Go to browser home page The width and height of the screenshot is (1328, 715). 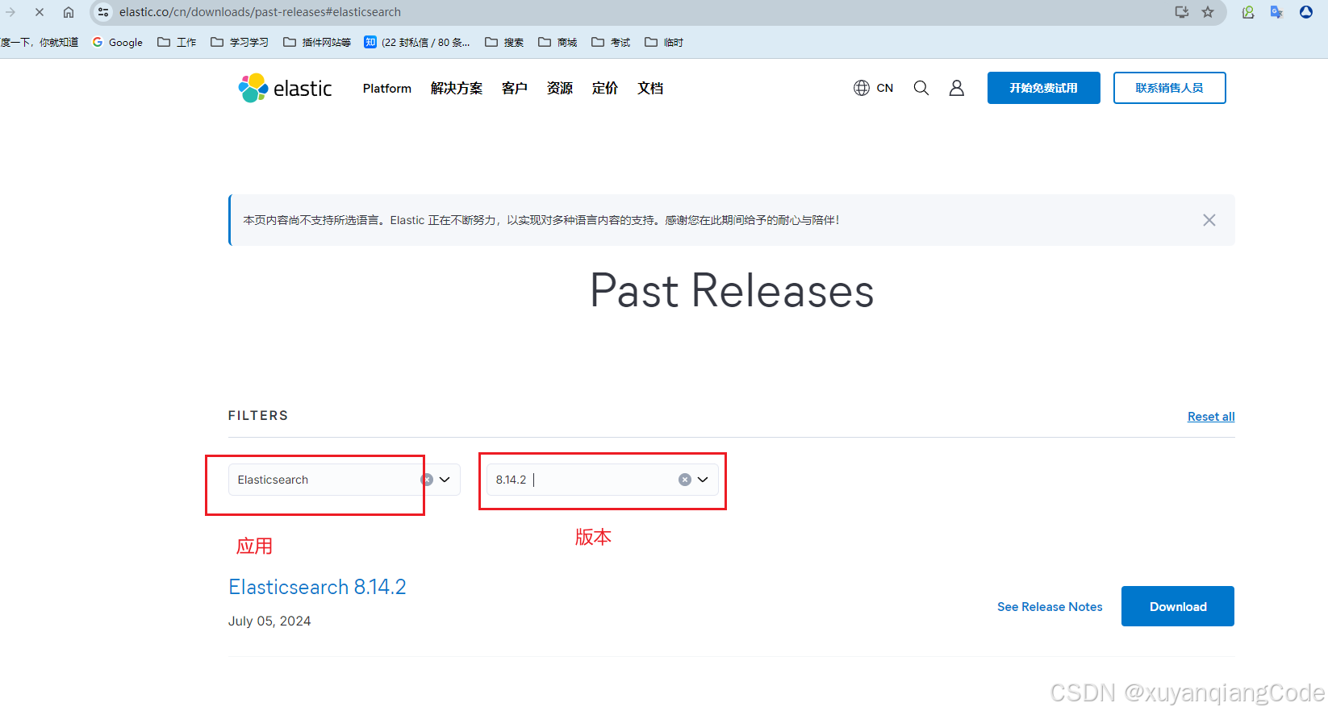coord(69,12)
